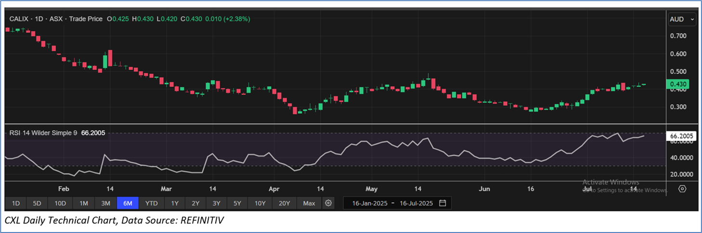Click the calendar icon beside the date range

[442, 203]
